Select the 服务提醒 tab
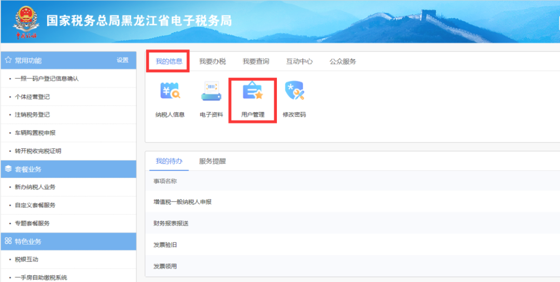Screen dimensions: 560x282 coord(213,161)
